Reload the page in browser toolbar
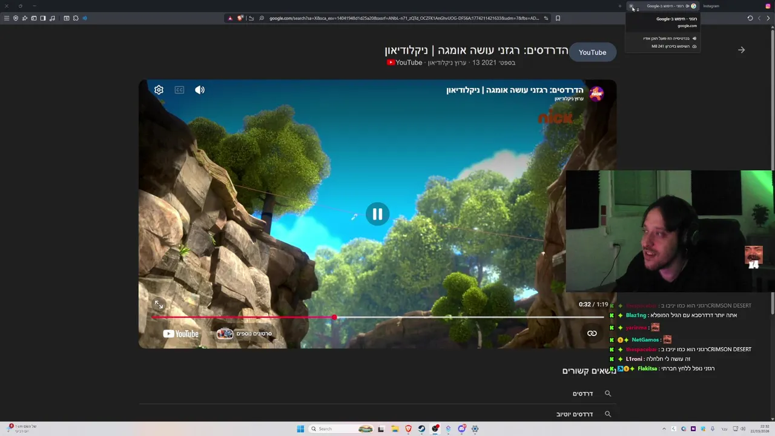The height and width of the screenshot is (436, 775). pyautogui.click(x=750, y=18)
